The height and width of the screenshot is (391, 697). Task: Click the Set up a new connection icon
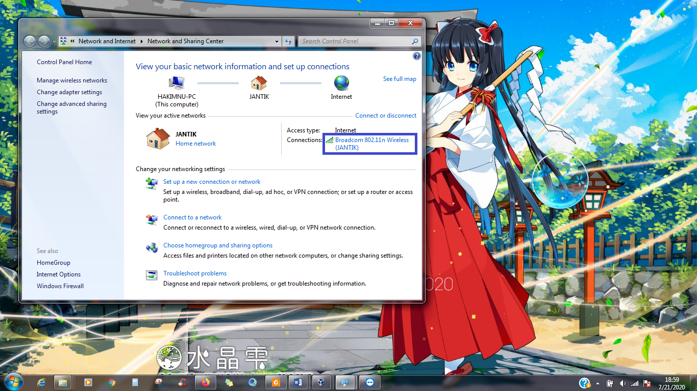point(152,184)
